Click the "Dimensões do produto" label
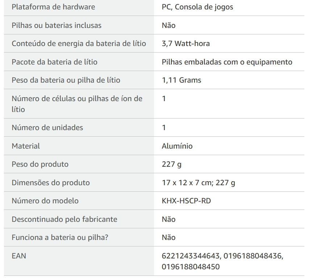The height and width of the screenshot is (278, 312). tap(51, 183)
